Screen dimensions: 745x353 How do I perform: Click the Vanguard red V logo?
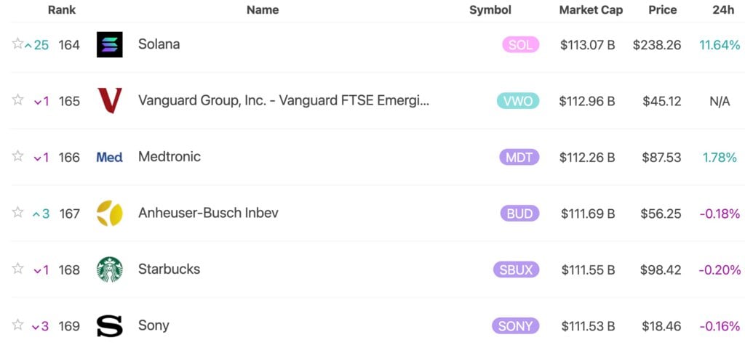pos(109,101)
